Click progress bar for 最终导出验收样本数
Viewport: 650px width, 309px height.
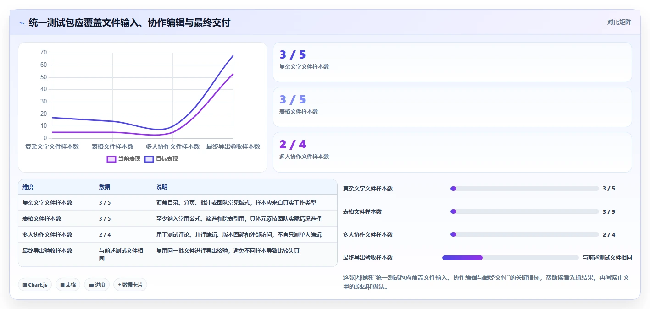511,258
